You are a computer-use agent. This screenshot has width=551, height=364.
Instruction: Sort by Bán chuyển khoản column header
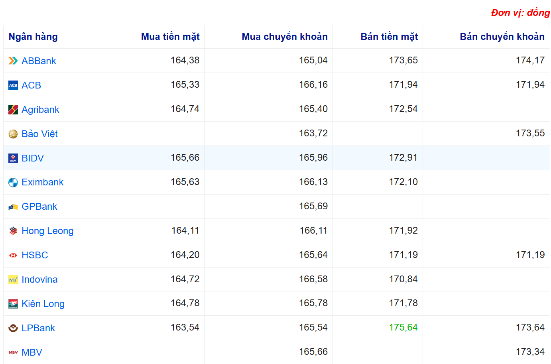[x=502, y=37]
